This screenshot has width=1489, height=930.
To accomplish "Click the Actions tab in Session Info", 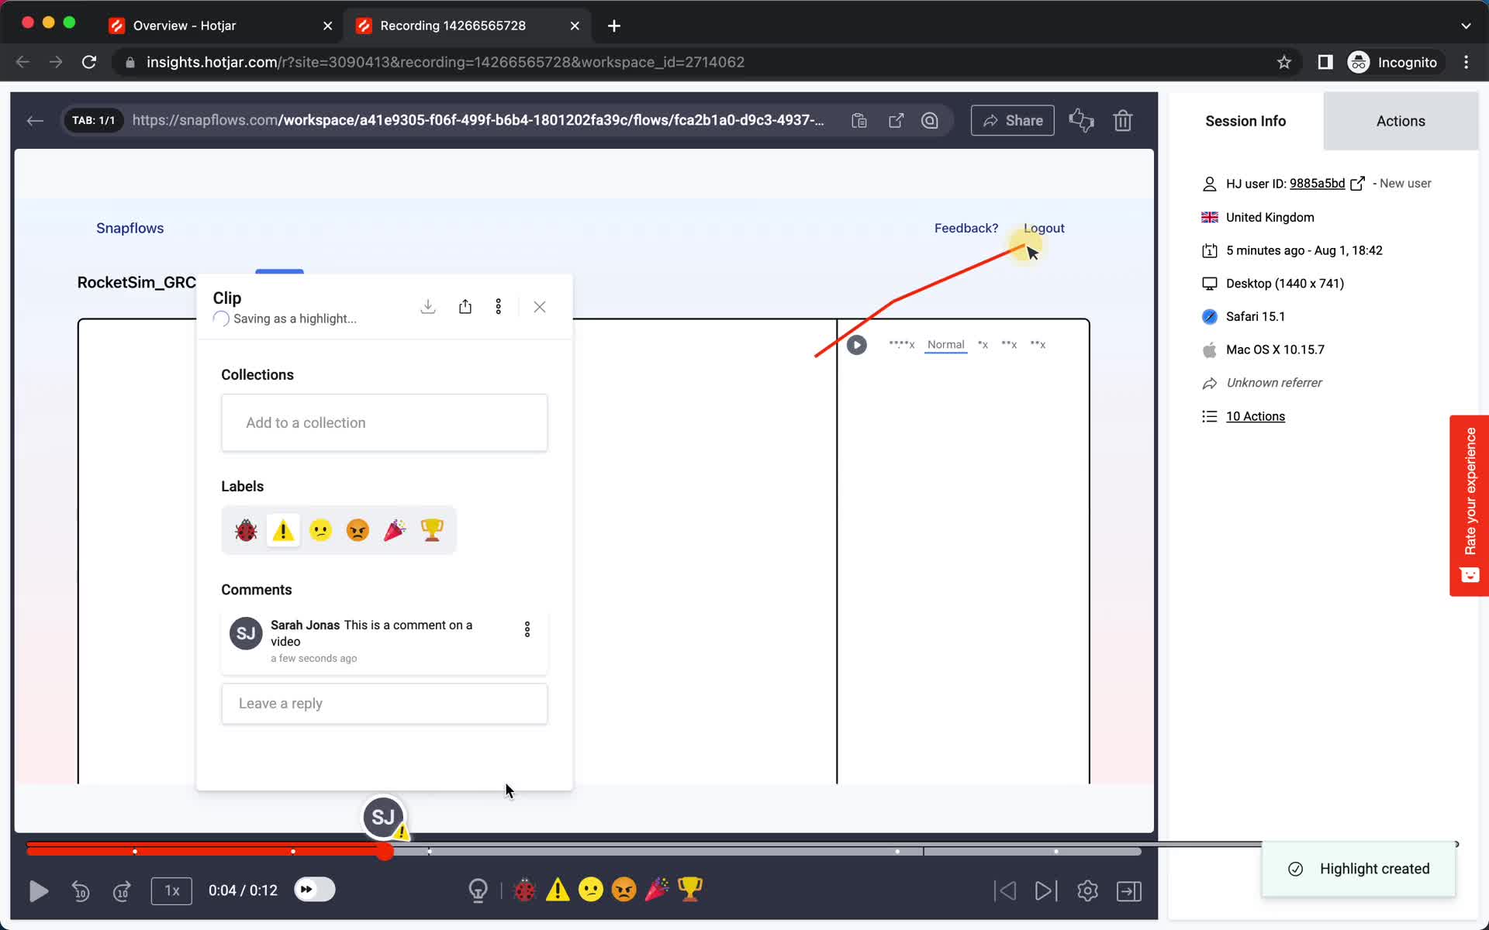I will pos(1400,120).
